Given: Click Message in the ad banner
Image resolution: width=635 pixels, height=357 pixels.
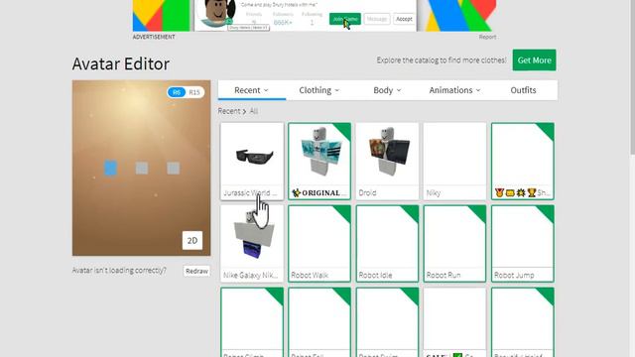Looking at the screenshot, I should (377, 19).
